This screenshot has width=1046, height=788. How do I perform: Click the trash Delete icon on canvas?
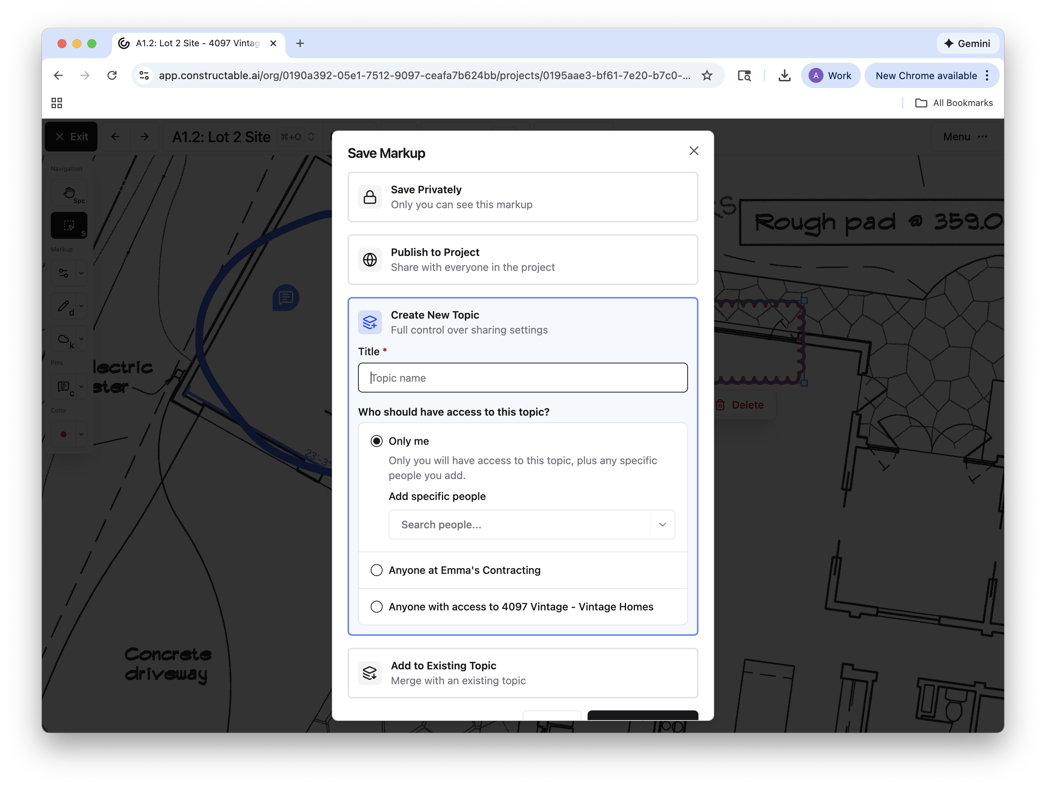(x=720, y=405)
